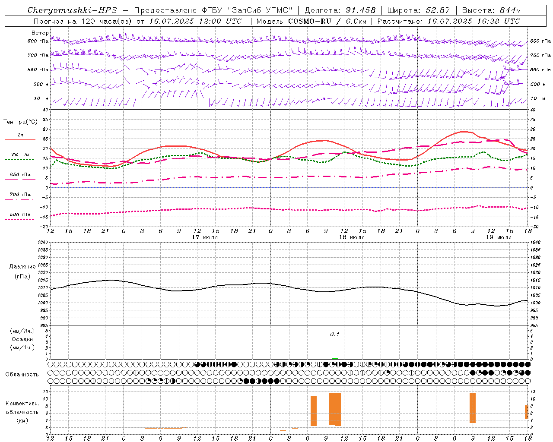Click the '(гПа)' pressure unit label
Image resolution: width=553 pixels, height=442 pixels.
tap(22, 277)
